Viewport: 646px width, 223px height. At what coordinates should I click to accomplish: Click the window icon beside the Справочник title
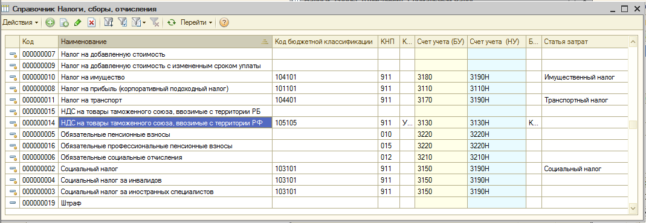point(5,8)
